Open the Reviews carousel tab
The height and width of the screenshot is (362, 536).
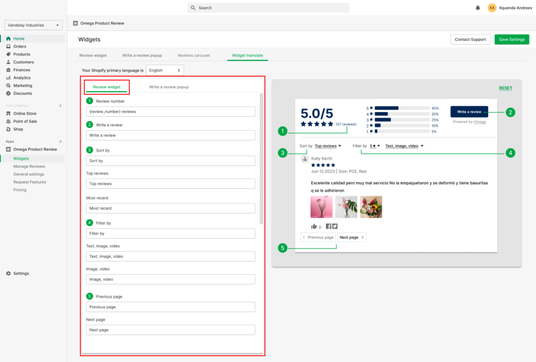[x=194, y=55]
